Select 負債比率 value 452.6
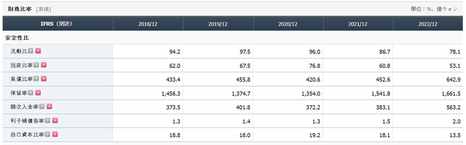Image resolution: width=466 pixels, height=145 pixels. coord(383,80)
